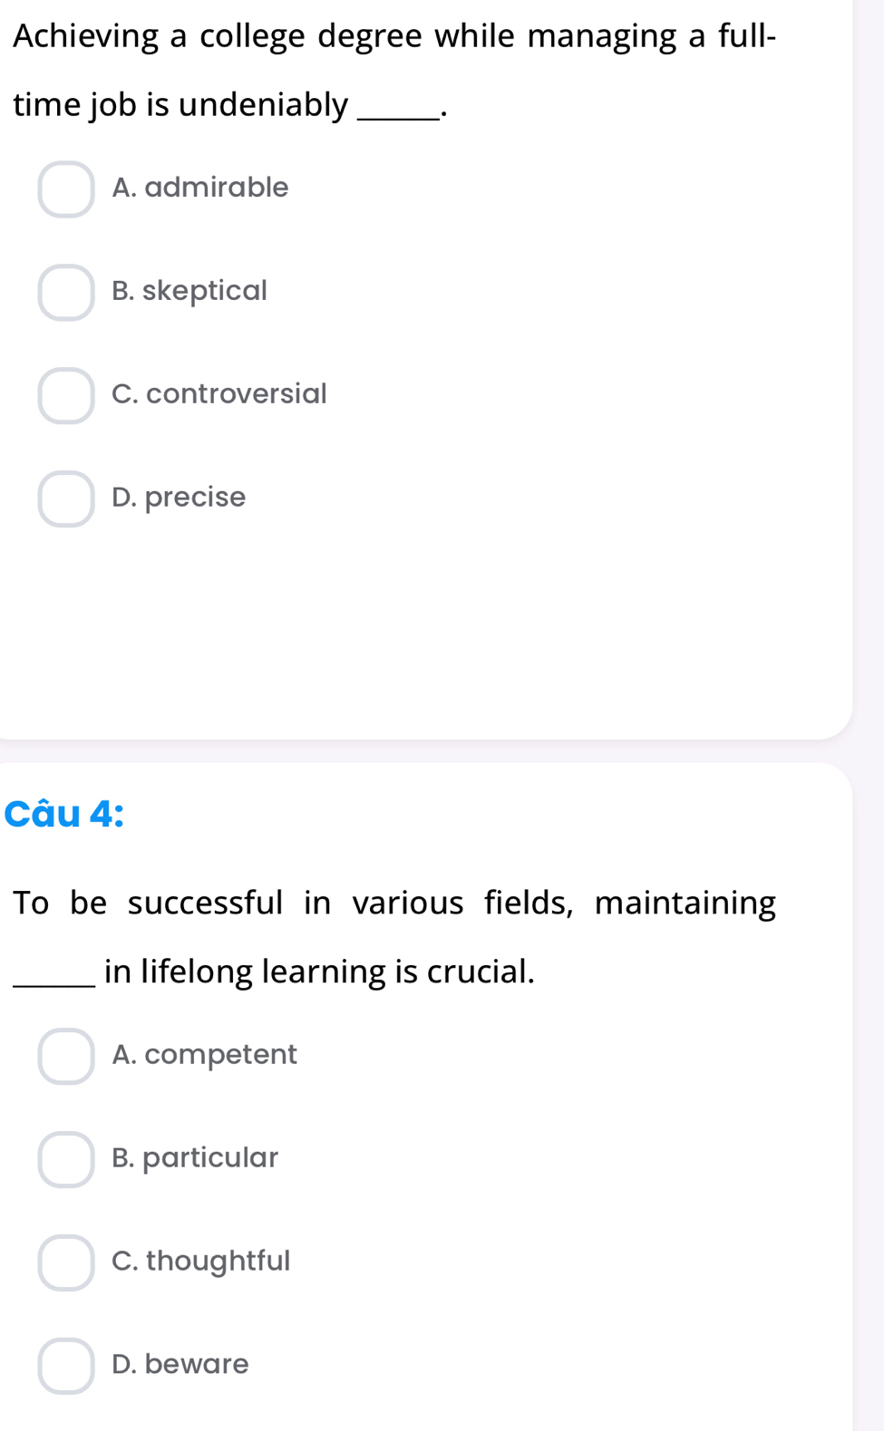Click the 'Achieving a college degree' question text
884x1431 pixels.
point(394,71)
